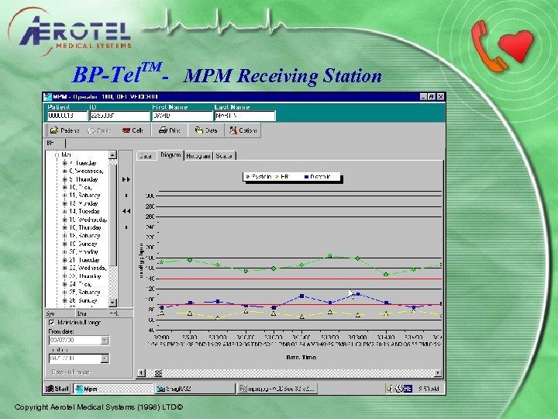The width and height of the screenshot is (558, 419).
Task: Collapse the Mar month node
Action: click(x=57, y=154)
